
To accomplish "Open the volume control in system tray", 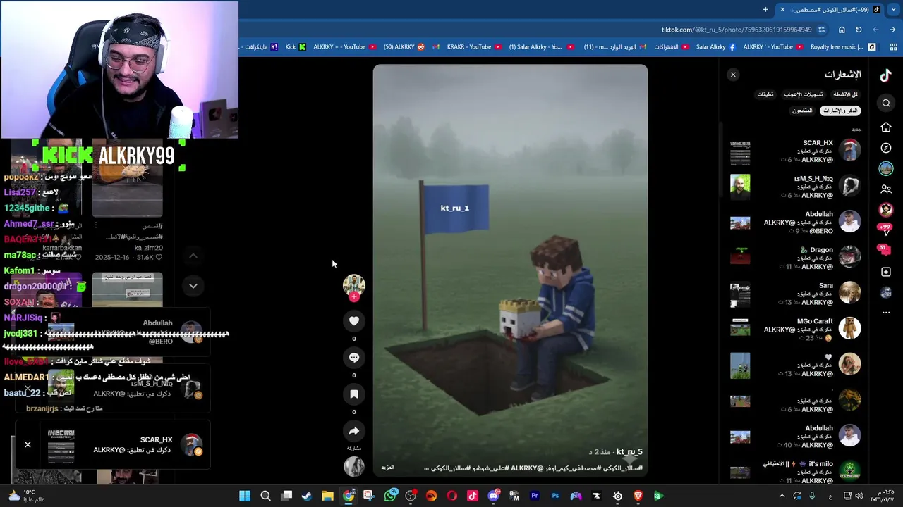I will click(x=859, y=496).
